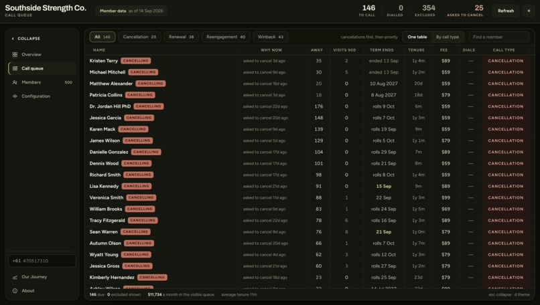Open Dr. Jordan Hill PhD's record
This screenshot has width=540, height=305.
pos(110,106)
